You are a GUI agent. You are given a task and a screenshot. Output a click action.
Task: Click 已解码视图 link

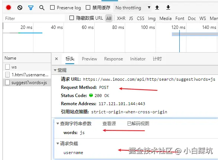point(138,123)
